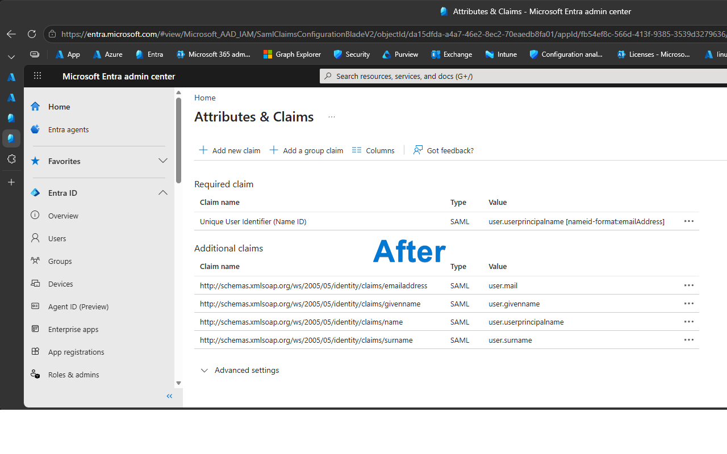Open a new tab with the plus icon
The image size is (727, 454).
click(x=11, y=182)
